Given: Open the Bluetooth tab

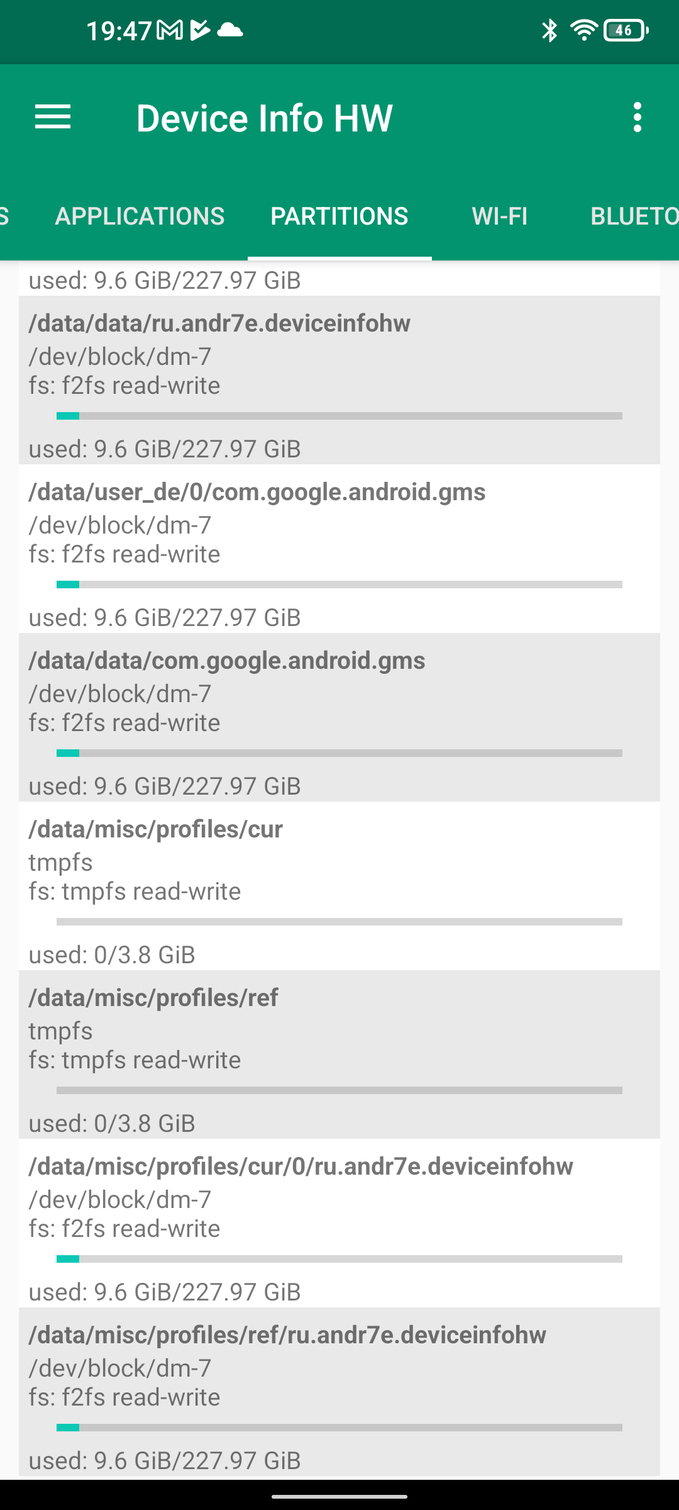Looking at the screenshot, I should 634,216.
